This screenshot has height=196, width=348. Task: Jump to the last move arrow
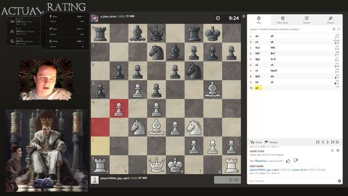coord(332,142)
